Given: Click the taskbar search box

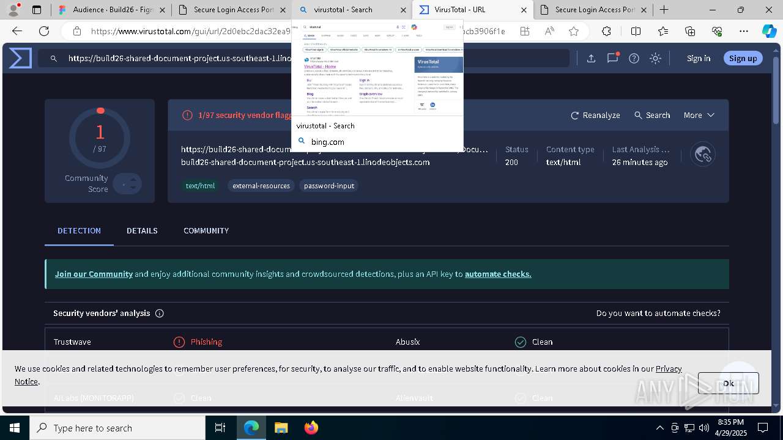Looking at the screenshot, I should [117, 428].
